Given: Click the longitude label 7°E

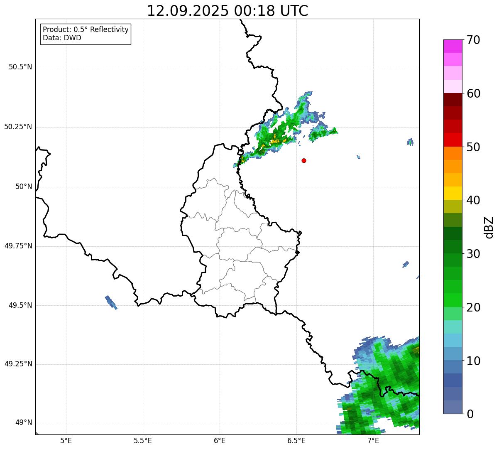Looking at the screenshot, I should tap(373, 441).
